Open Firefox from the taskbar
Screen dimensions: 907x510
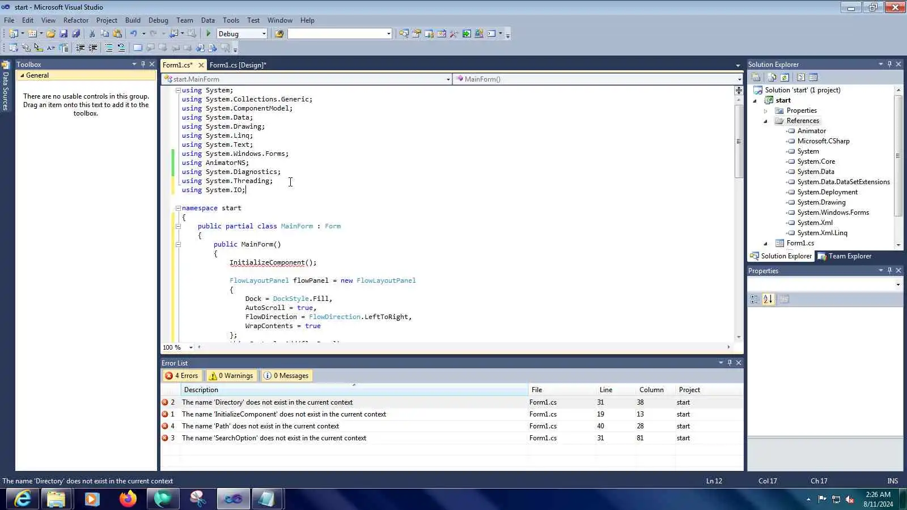pos(128,499)
